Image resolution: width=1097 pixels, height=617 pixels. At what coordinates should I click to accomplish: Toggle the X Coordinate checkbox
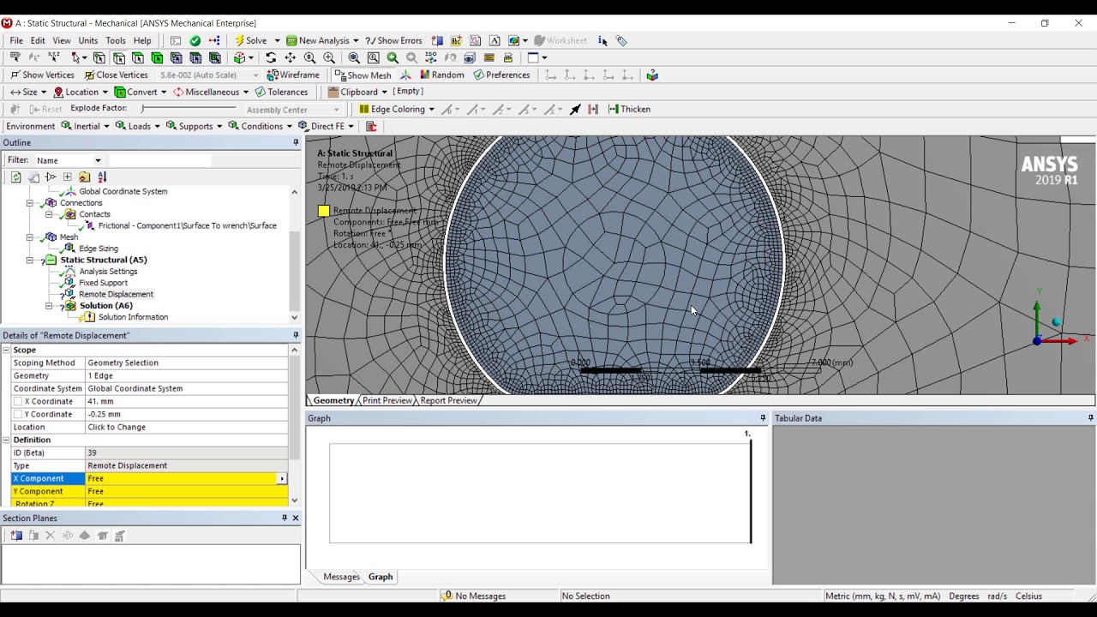pyautogui.click(x=17, y=401)
